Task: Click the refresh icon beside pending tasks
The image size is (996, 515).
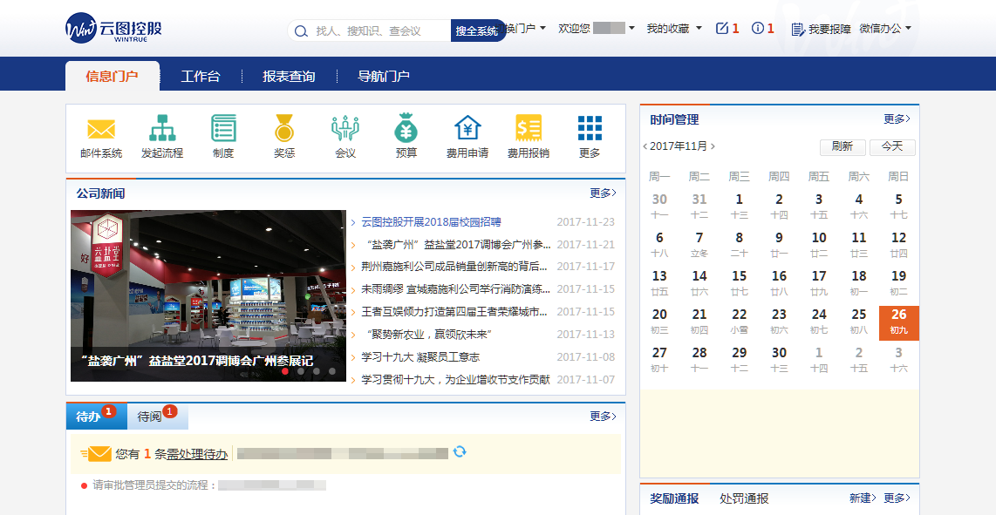Action: click(x=460, y=451)
